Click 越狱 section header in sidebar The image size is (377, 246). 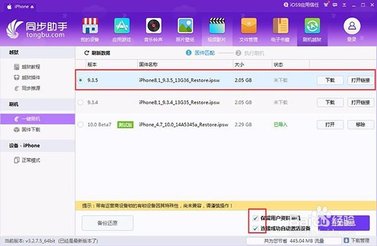(38, 52)
